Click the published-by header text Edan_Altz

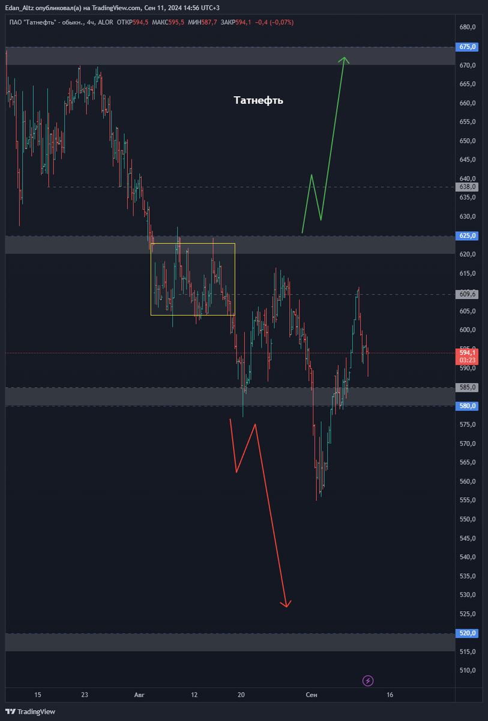pyautogui.click(x=19, y=8)
